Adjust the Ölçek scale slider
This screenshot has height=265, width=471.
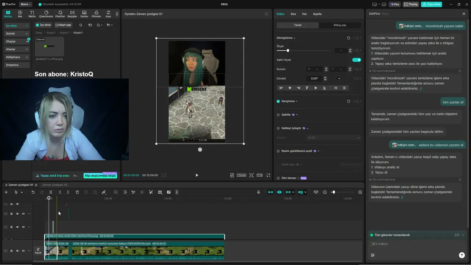click(304, 50)
